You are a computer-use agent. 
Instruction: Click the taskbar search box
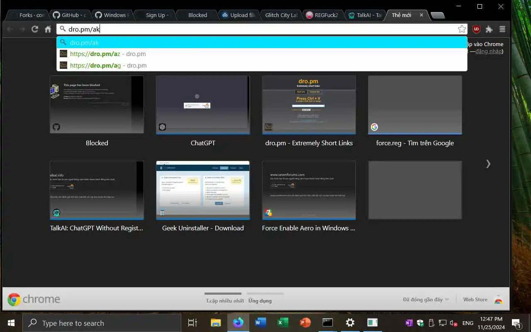tap(102, 323)
